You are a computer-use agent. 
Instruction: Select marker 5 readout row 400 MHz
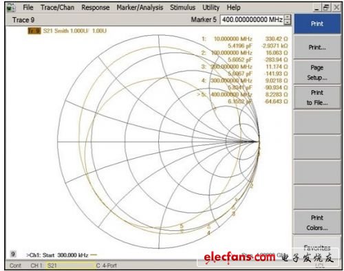242,94
